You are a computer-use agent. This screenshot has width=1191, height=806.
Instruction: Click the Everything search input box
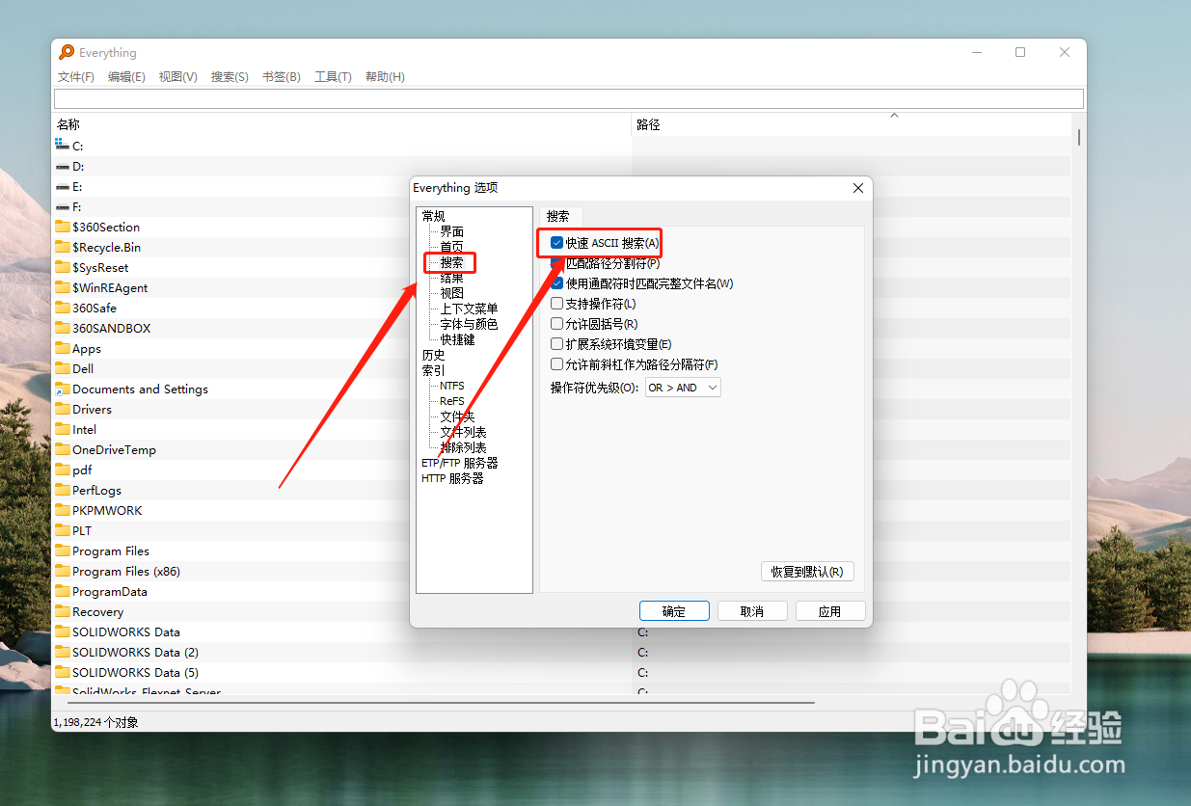568,99
